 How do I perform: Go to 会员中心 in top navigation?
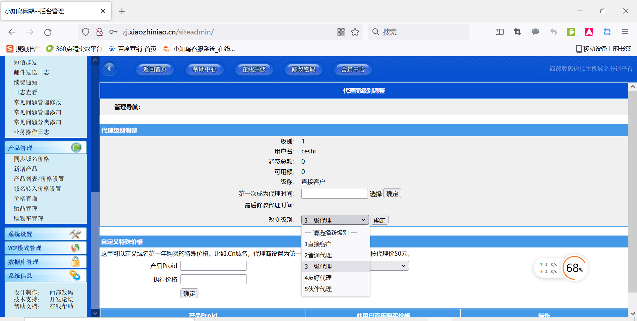pos(353,69)
